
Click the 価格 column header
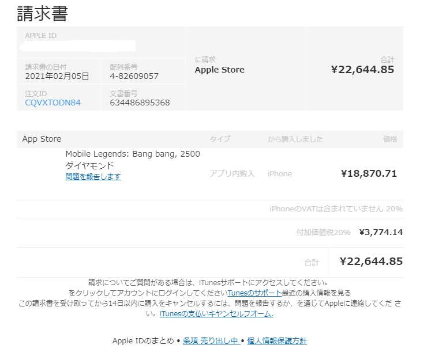(390, 139)
